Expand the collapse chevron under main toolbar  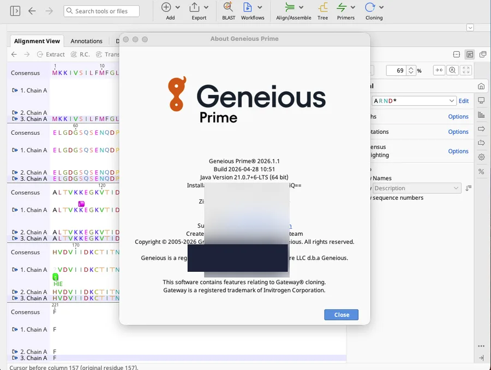470,28
